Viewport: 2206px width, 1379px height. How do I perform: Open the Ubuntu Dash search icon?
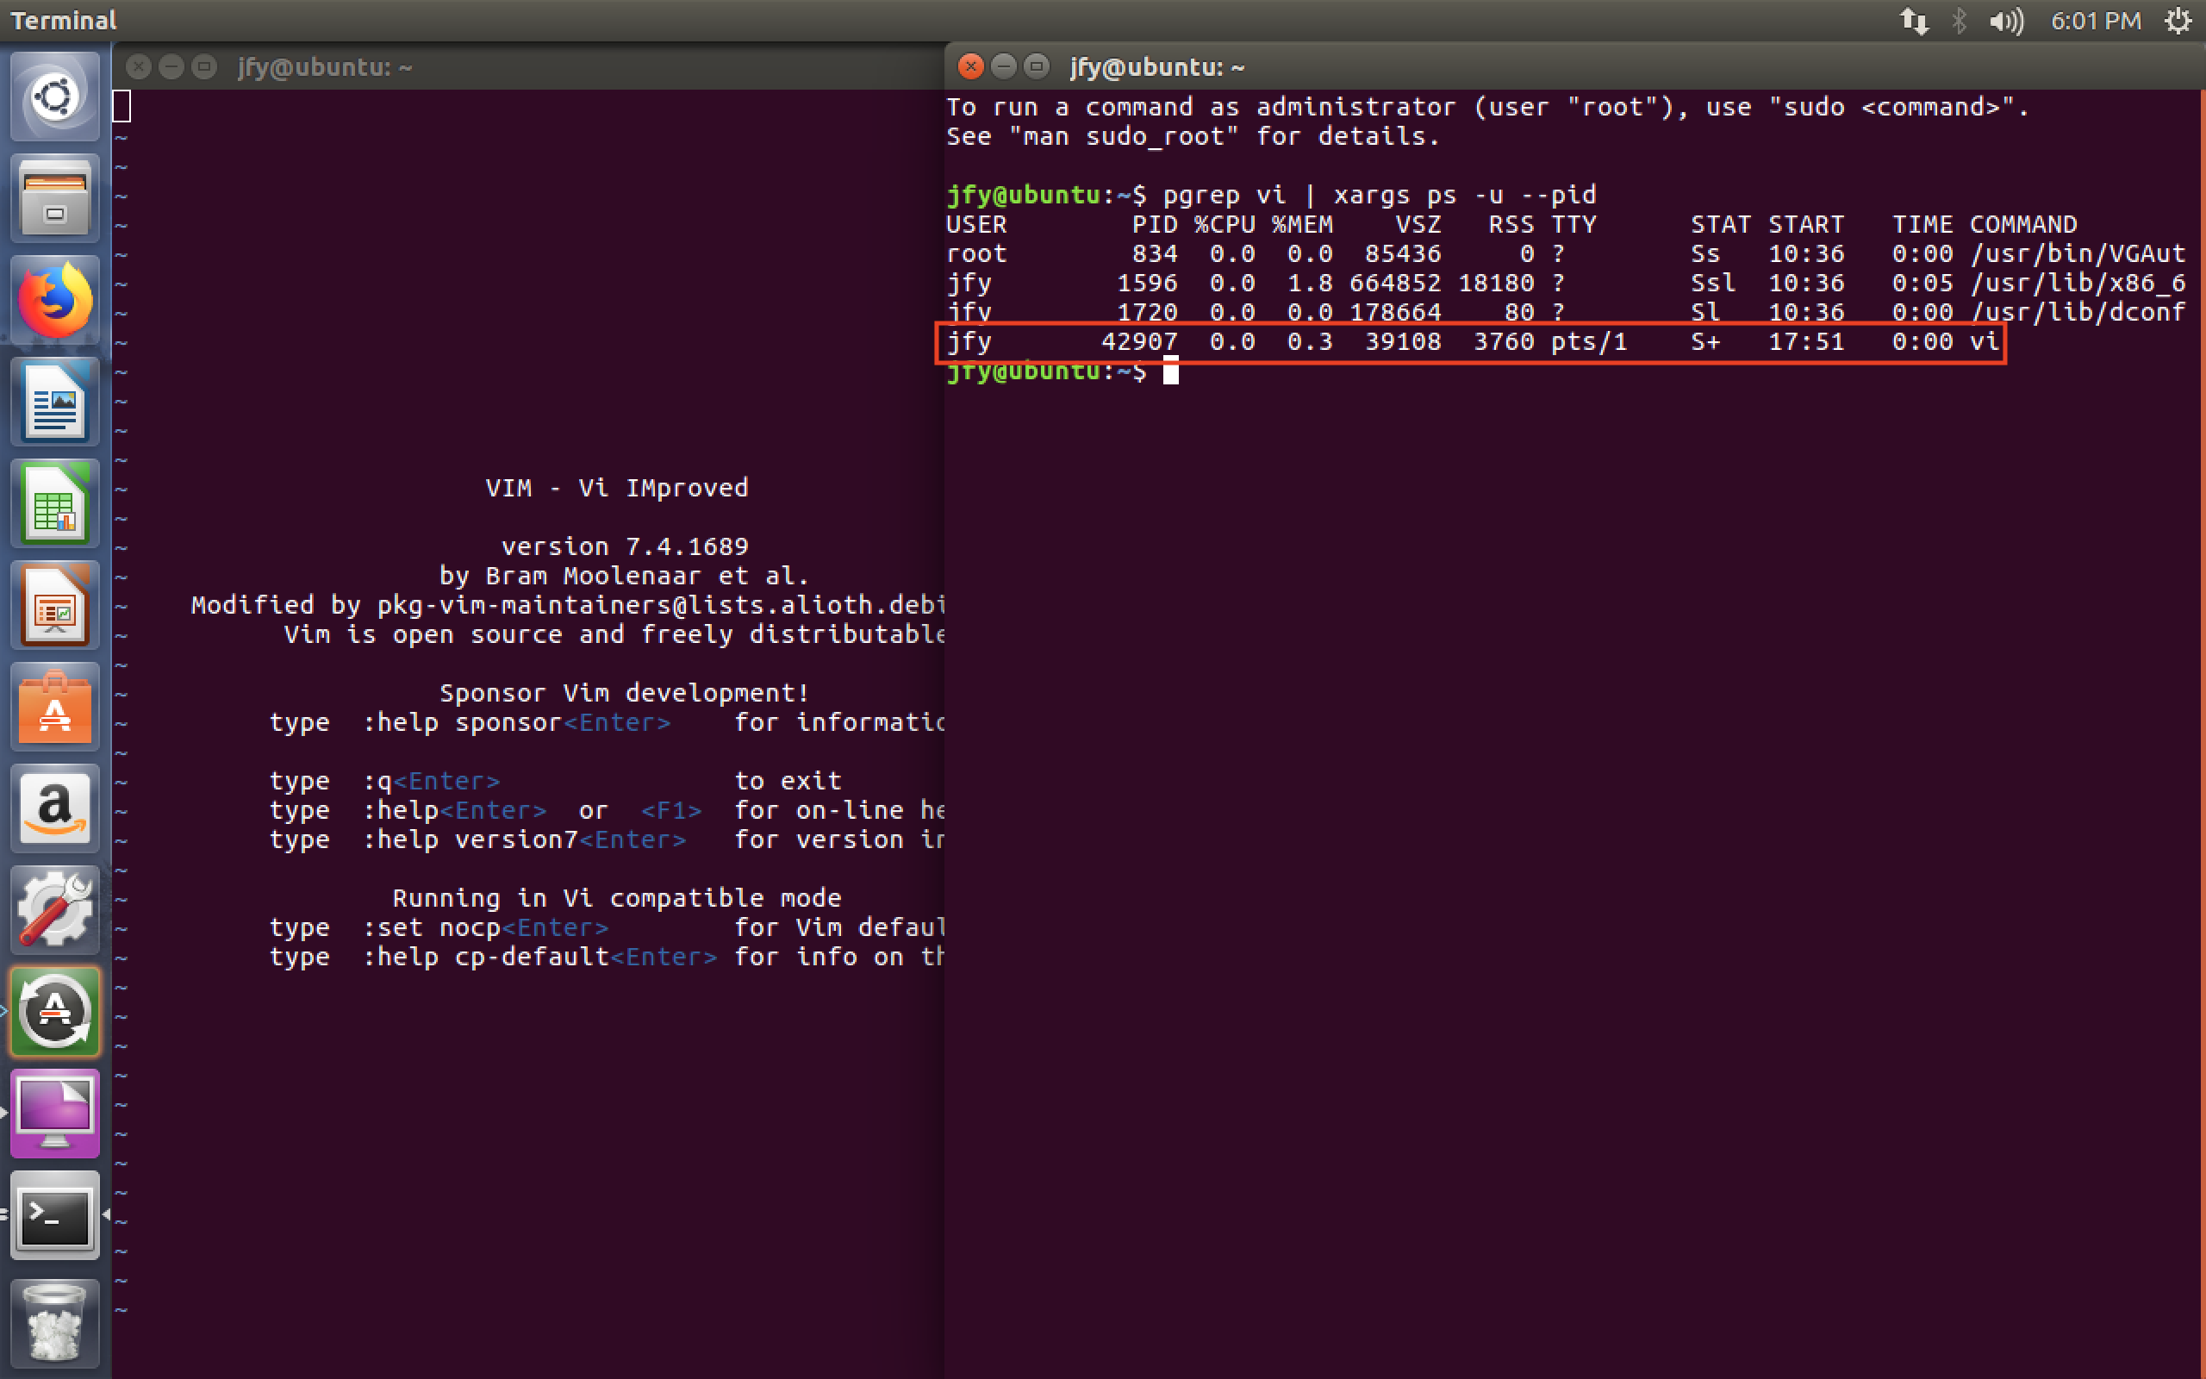[x=54, y=96]
